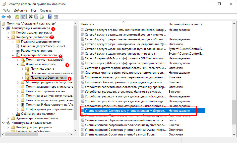Image resolution: width=237 pixels, height=143 pixels.
Task: Select Сетевой доступ: ограничить количество клиентов row
Action: (x=142, y=30)
